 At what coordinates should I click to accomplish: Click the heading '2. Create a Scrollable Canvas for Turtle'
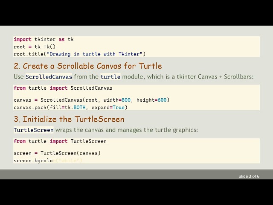(88, 66)
